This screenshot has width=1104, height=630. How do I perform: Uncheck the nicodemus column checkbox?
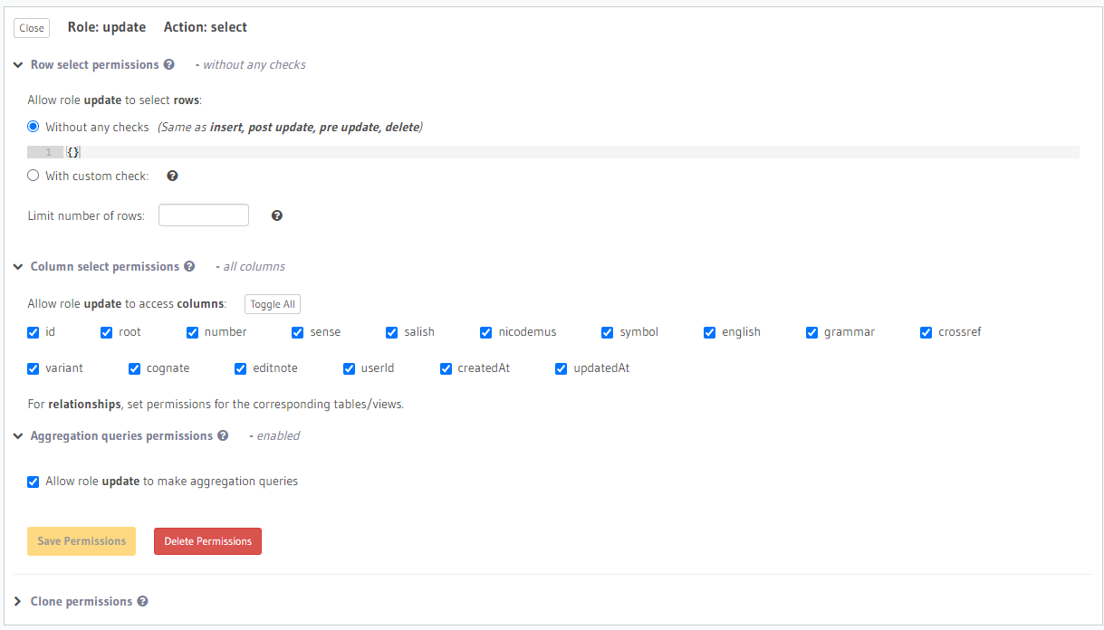pyautogui.click(x=486, y=332)
